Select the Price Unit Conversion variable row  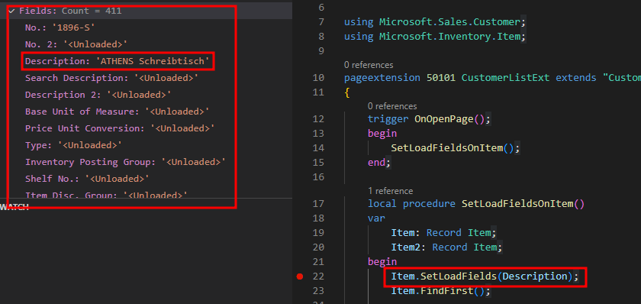coord(121,128)
